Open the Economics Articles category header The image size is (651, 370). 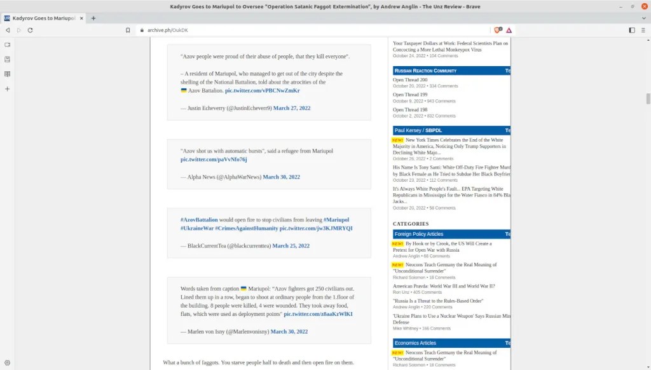click(x=415, y=343)
